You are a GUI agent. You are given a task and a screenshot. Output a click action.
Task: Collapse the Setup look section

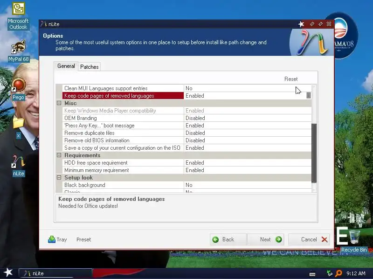[x=59, y=178]
